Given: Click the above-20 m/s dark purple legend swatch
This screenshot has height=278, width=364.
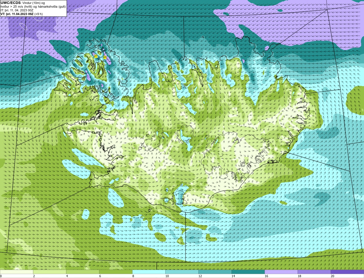Looking at the screenshot, I should pyautogui.click(x=347, y=272).
